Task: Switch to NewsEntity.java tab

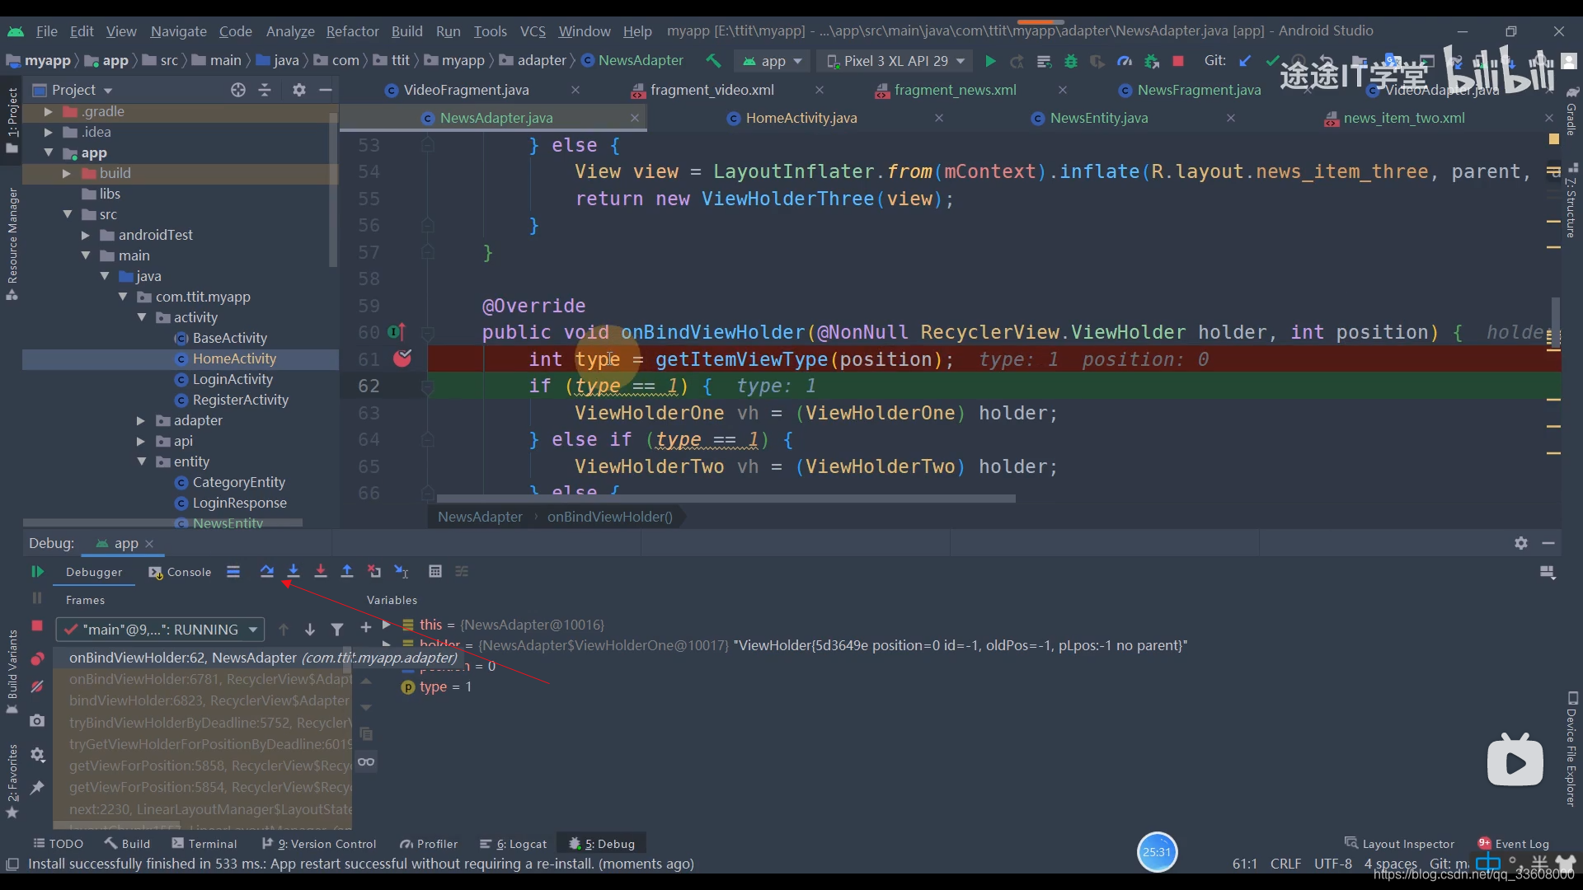Action: pos(1098,118)
